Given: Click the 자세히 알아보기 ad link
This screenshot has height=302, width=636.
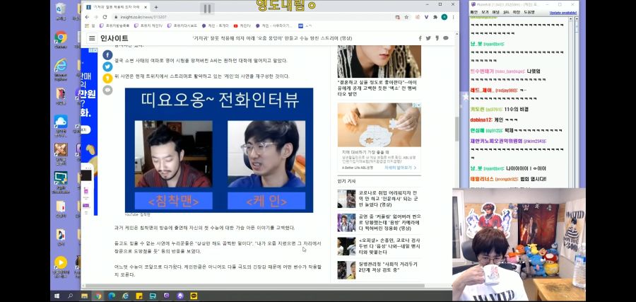Looking at the screenshot, I should pos(399,167).
